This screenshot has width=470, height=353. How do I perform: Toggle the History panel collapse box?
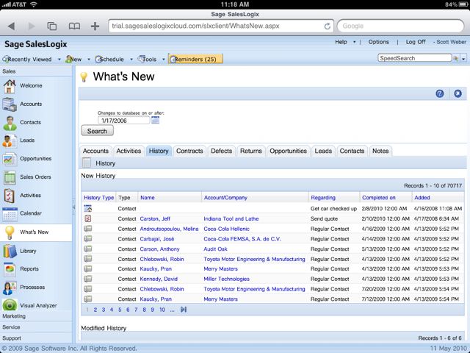point(87,163)
